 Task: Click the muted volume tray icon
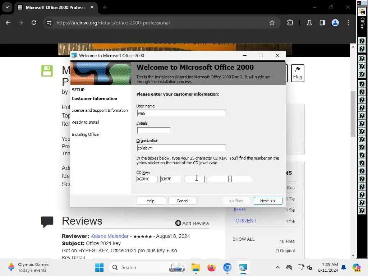[310, 267]
